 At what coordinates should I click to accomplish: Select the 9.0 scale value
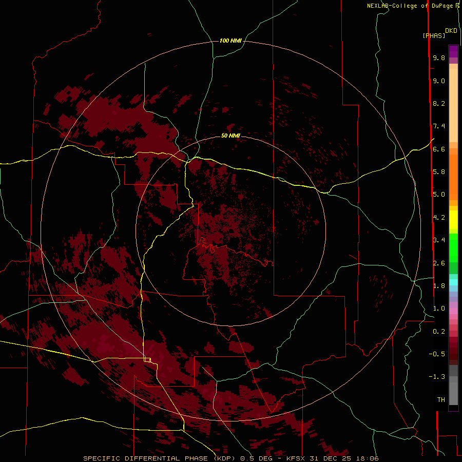click(x=439, y=81)
